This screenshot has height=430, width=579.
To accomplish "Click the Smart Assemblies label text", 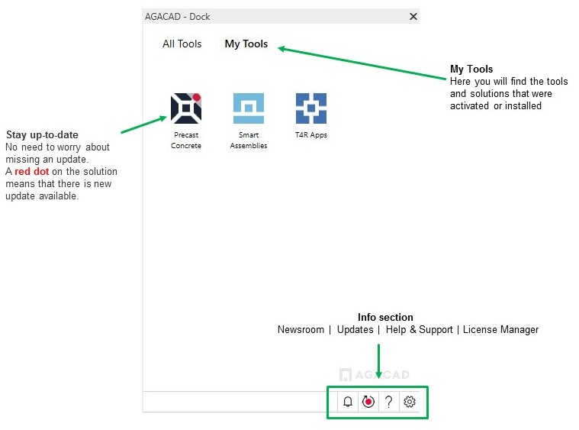I will coord(249,140).
